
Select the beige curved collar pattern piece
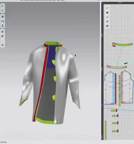[x=117, y=67]
